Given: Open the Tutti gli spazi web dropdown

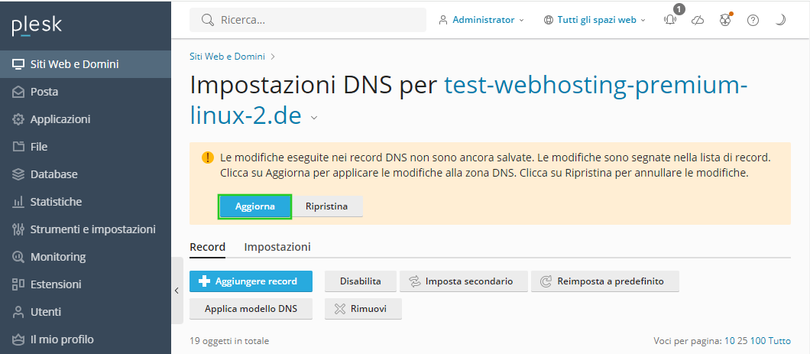Looking at the screenshot, I should [595, 20].
